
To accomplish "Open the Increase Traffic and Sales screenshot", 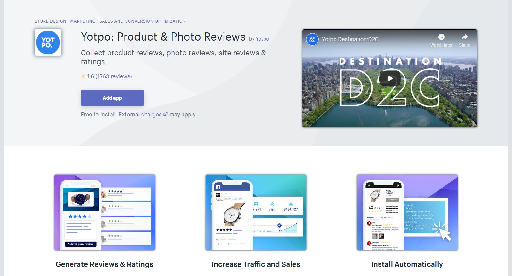I will tap(256, 212).
